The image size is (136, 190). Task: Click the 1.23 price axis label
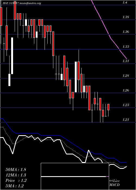(126, 105)
